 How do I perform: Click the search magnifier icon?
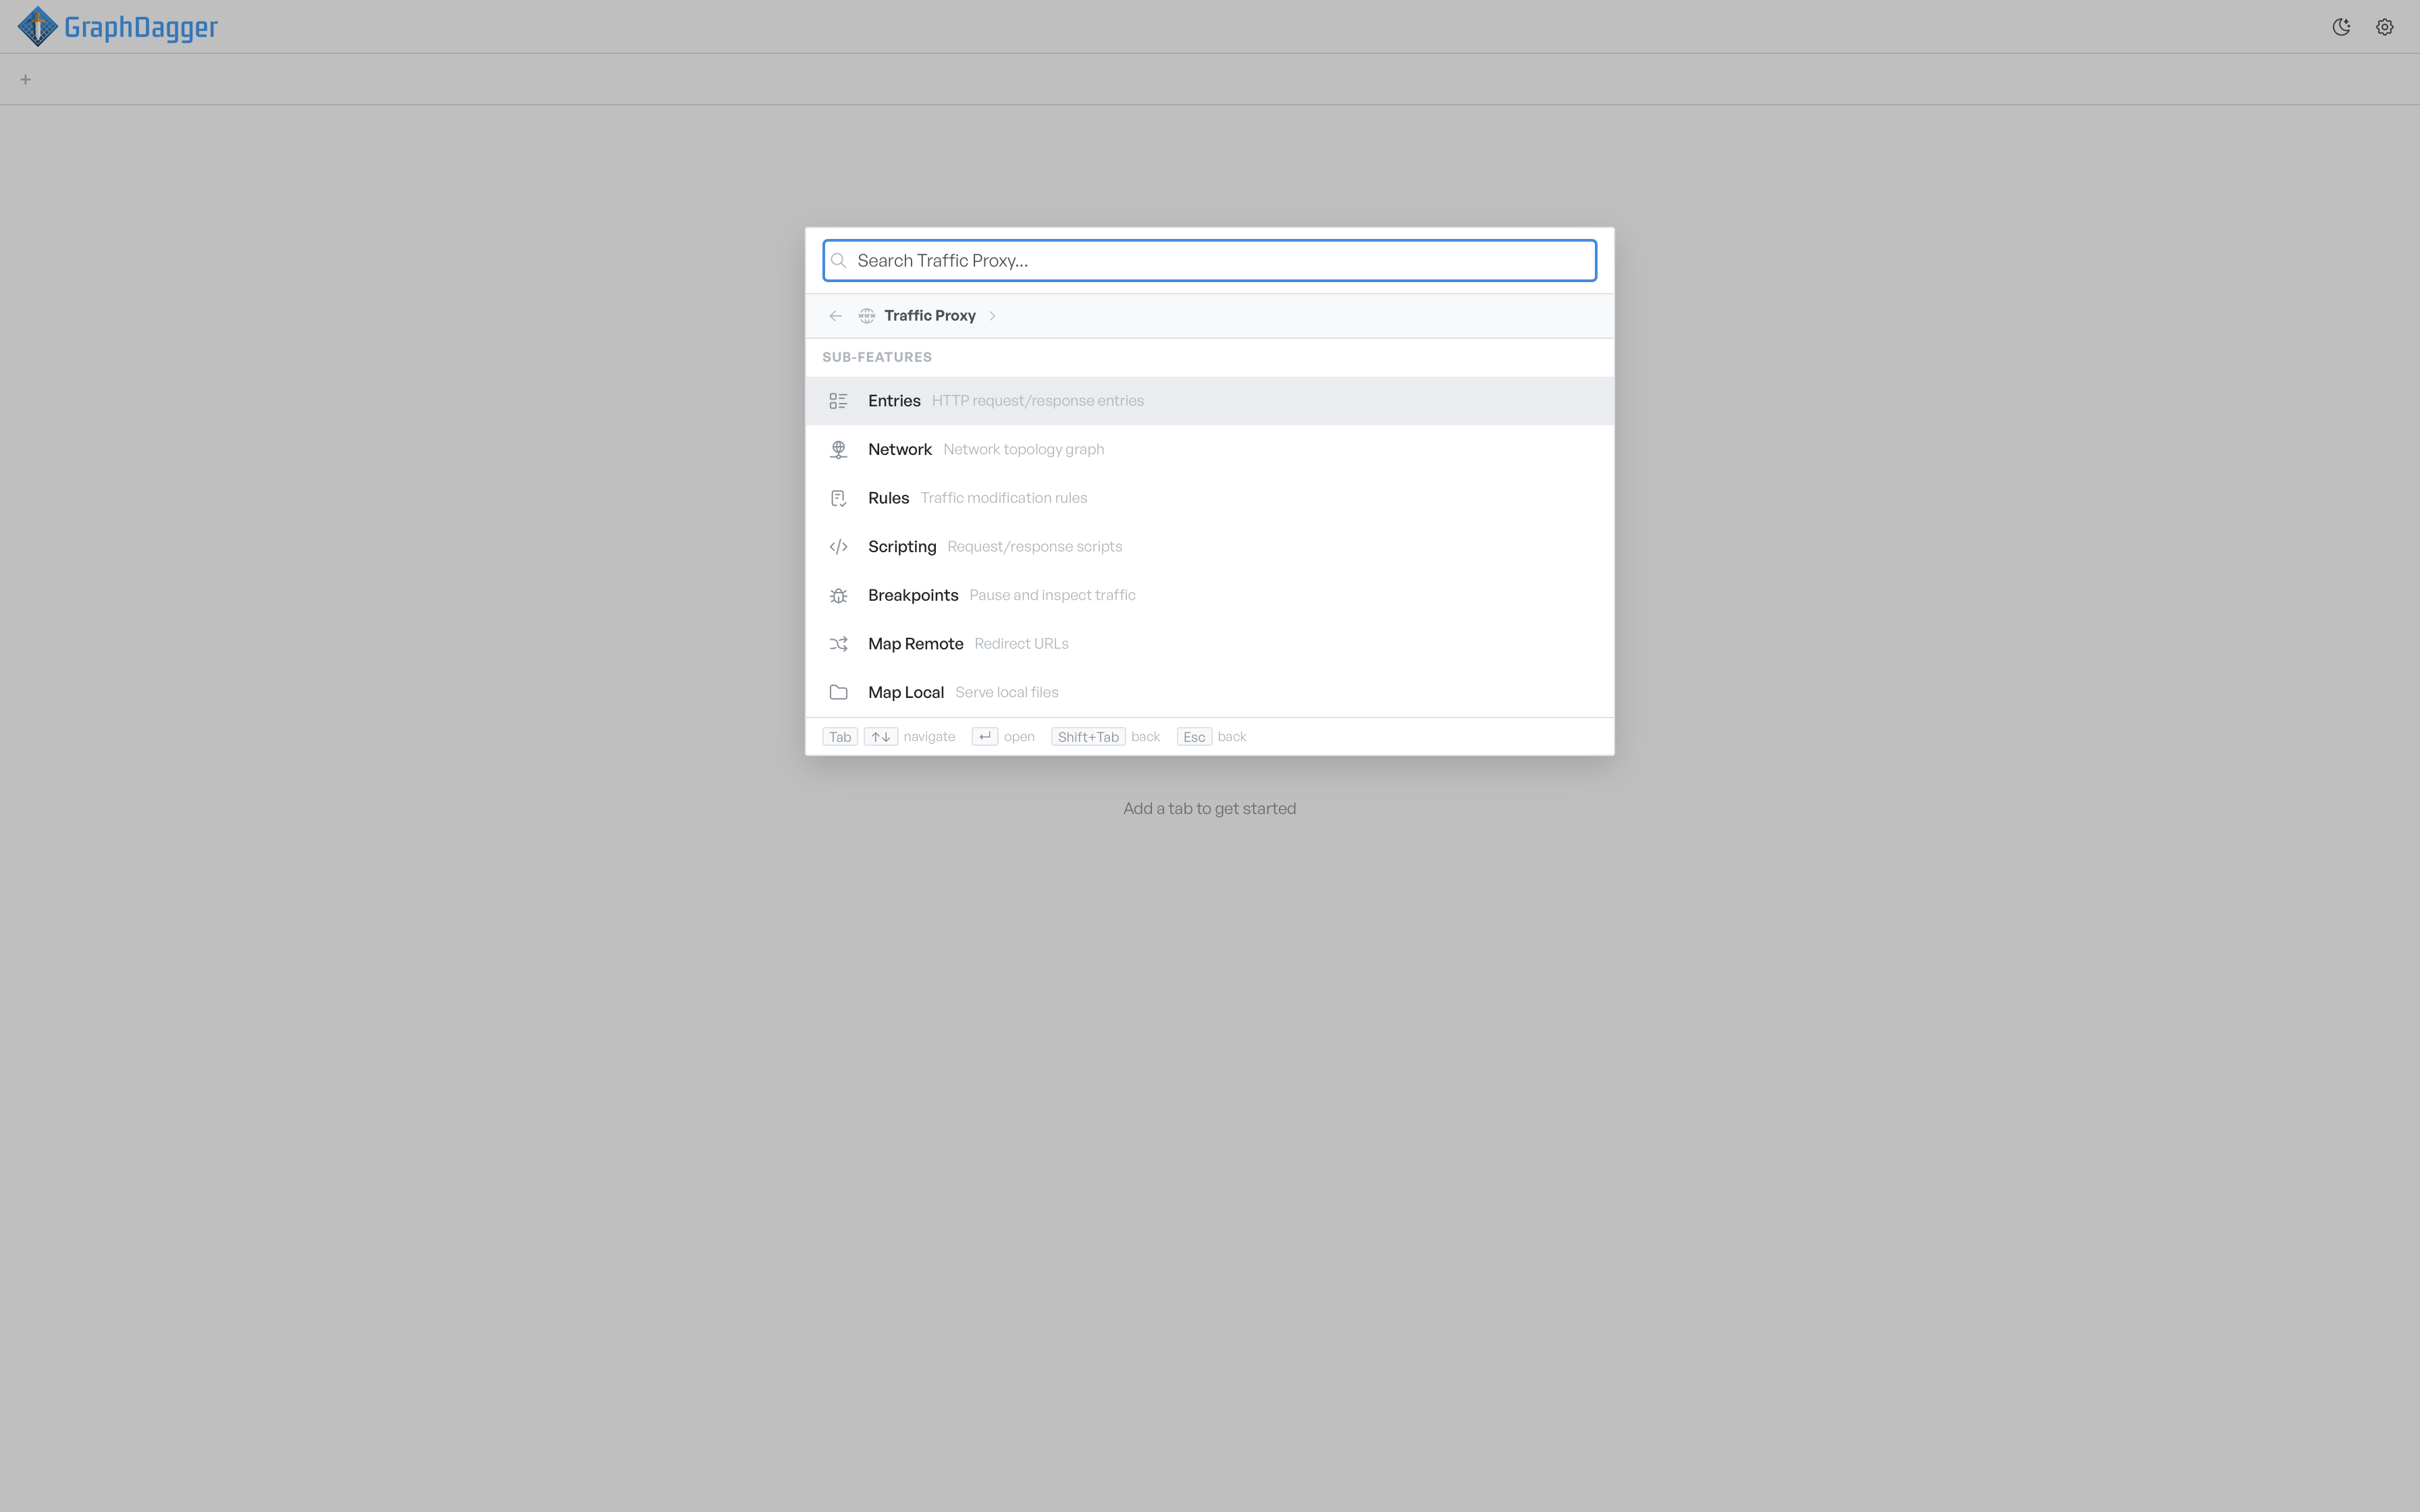coord(839,261)
